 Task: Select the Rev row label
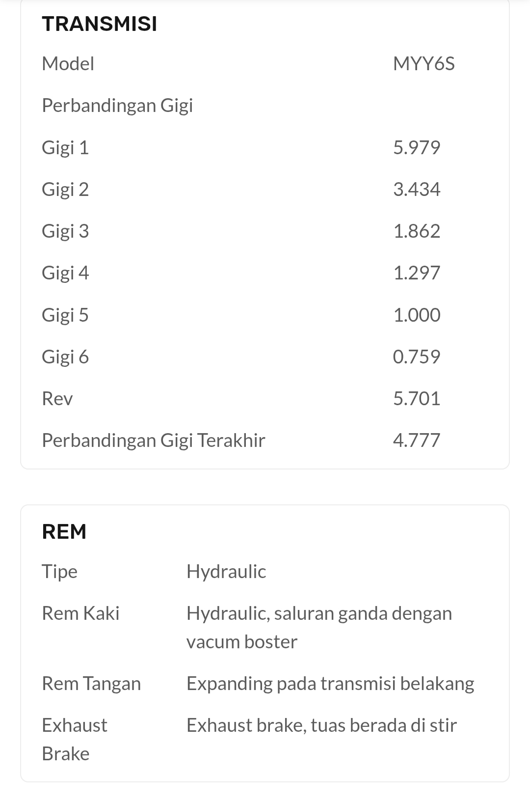tap(57, 398)
